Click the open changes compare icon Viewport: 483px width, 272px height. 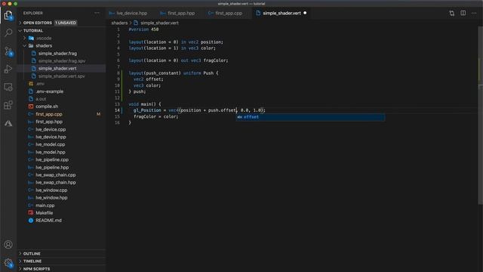coord(451,14)
